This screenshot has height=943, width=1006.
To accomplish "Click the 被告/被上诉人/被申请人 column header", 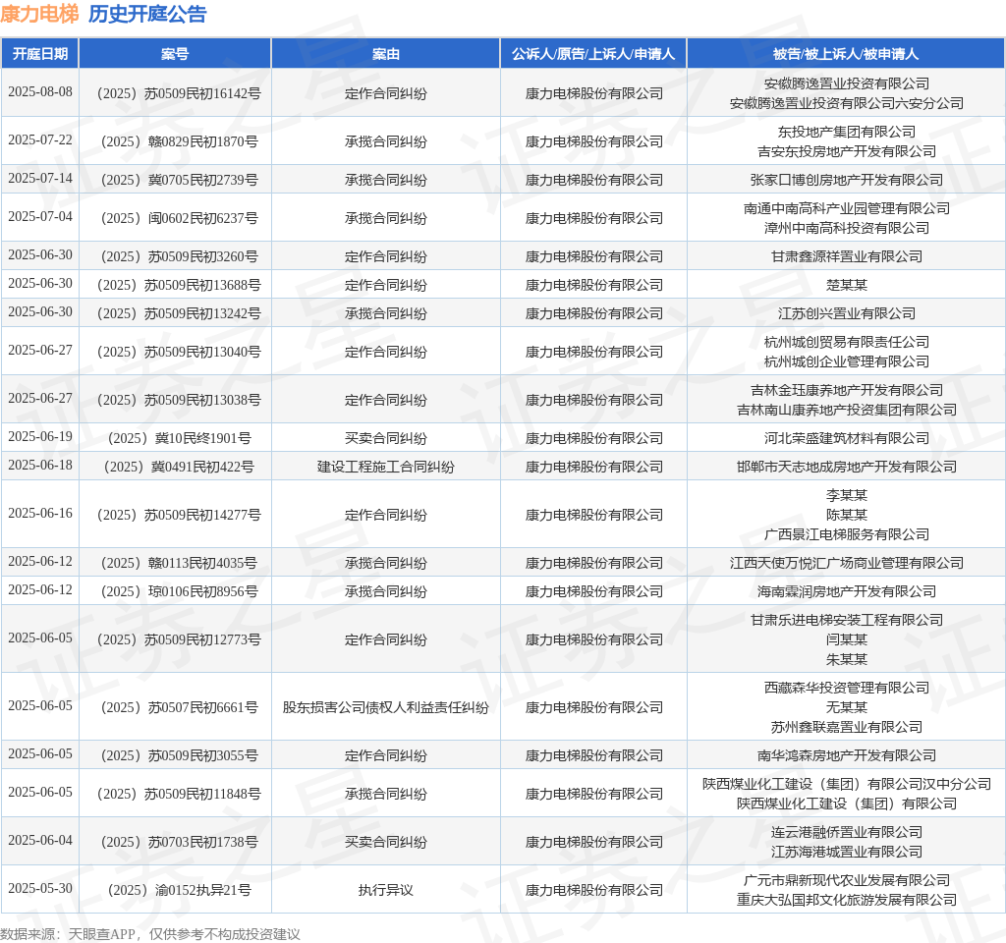I will (x=846, y=54).
